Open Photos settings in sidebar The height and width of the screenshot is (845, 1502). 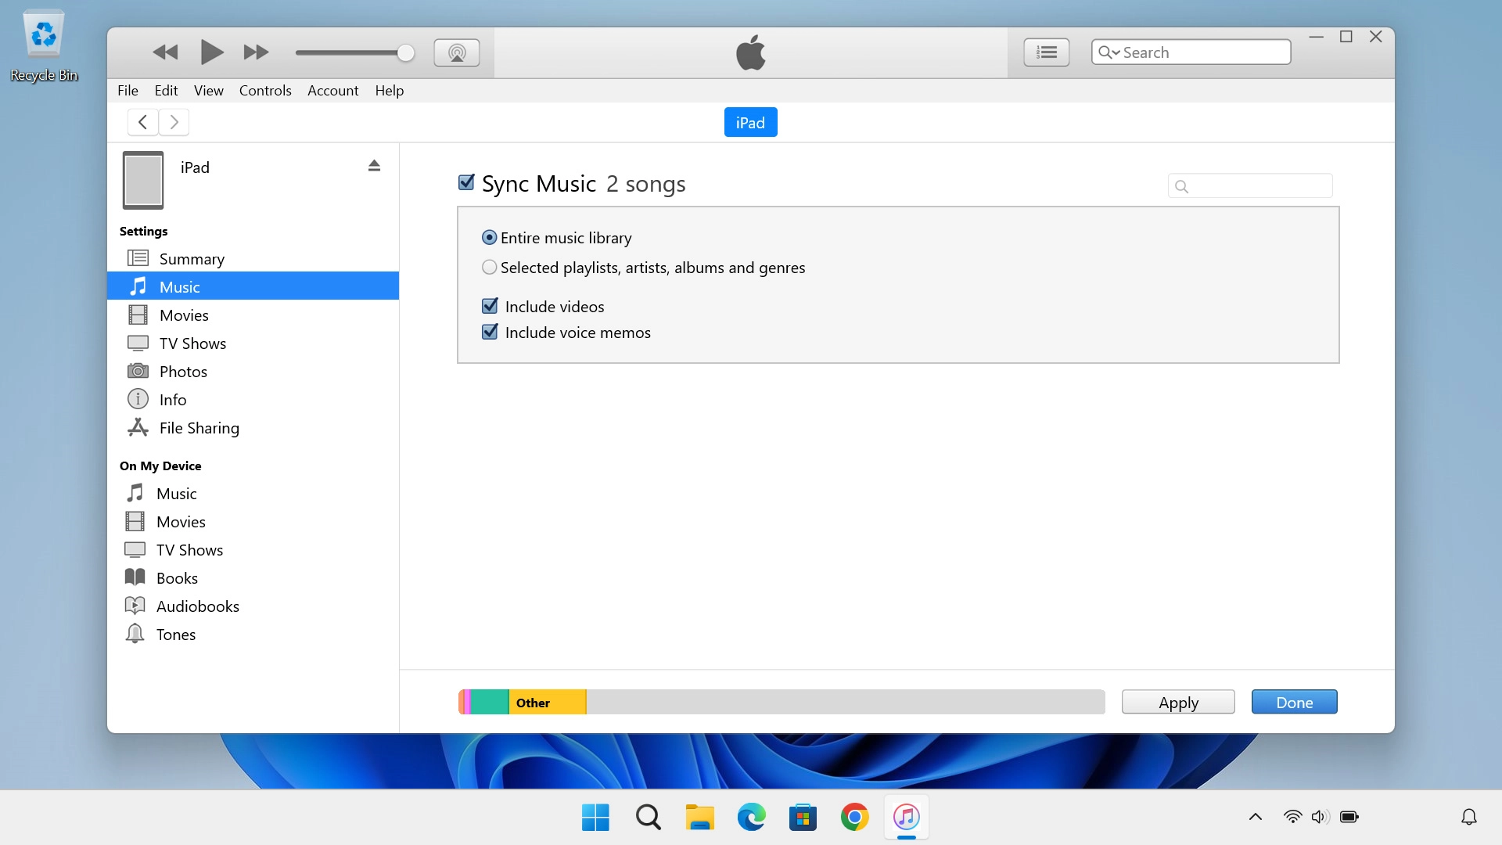[x=183, y=372]
